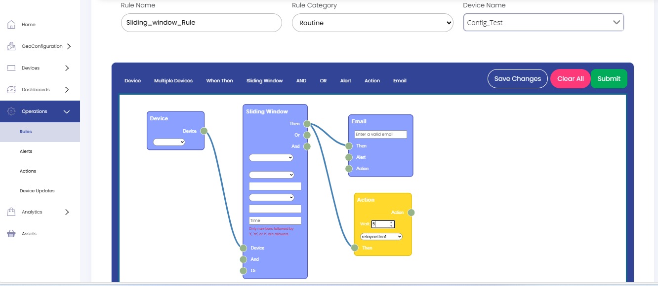
Task: Open Device Updates page
Action: point(37,191)
